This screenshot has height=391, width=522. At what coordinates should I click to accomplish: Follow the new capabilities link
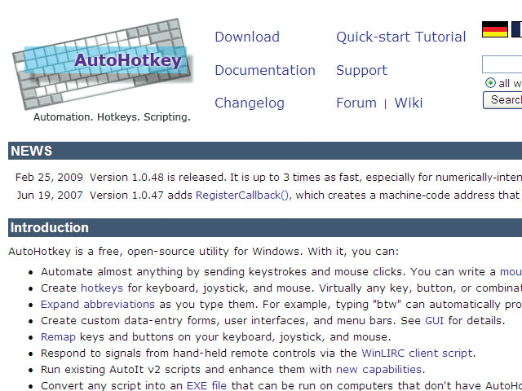378,369
